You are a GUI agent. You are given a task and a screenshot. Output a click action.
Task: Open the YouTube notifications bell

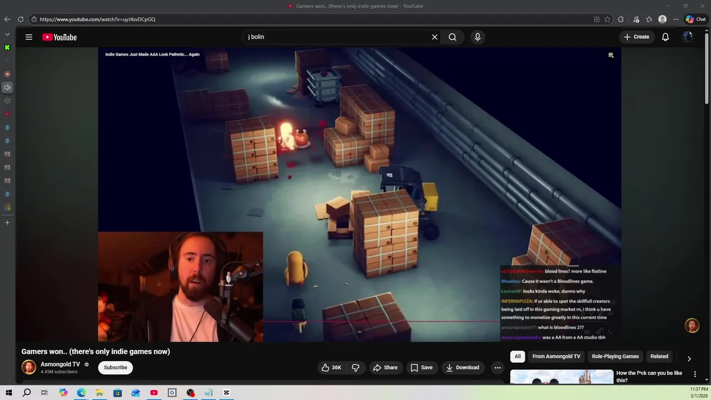coord(665,37)
